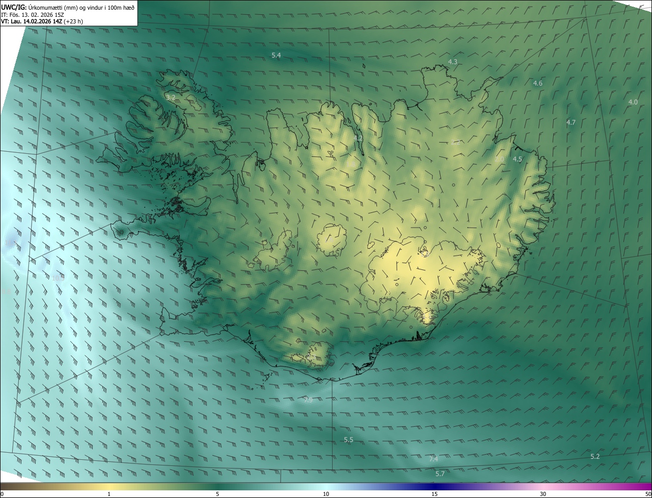Pick the 7.4 value label
This screenshot has height=498, width=652.
[x=433, y=459]
